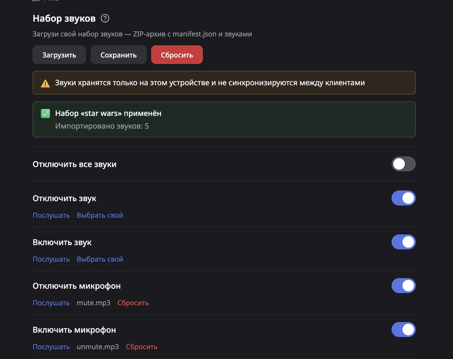
Task: Click Послушать under Отключить звук
Action: pos(51,215)
